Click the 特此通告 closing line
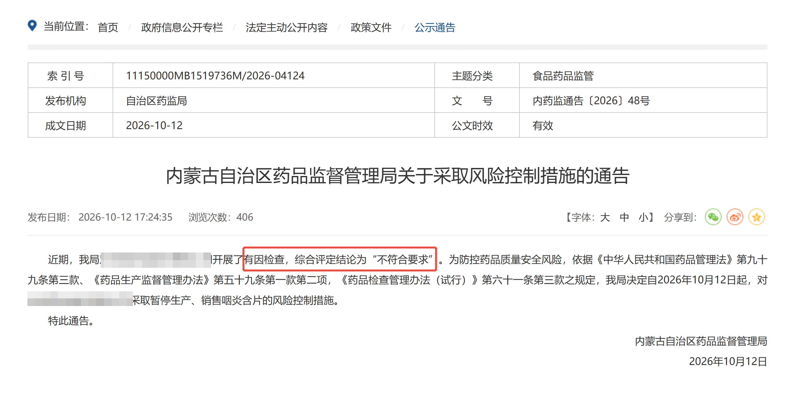800x394 pixels. tap(71, 321)
